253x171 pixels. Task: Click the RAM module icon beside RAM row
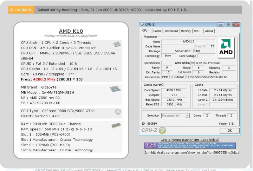pos(116,125)
